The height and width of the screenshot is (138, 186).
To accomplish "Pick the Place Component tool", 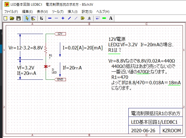I will pos(42,18).
